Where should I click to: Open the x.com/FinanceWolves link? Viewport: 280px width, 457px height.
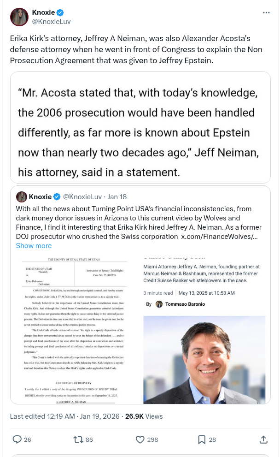[x=219, y=237]
